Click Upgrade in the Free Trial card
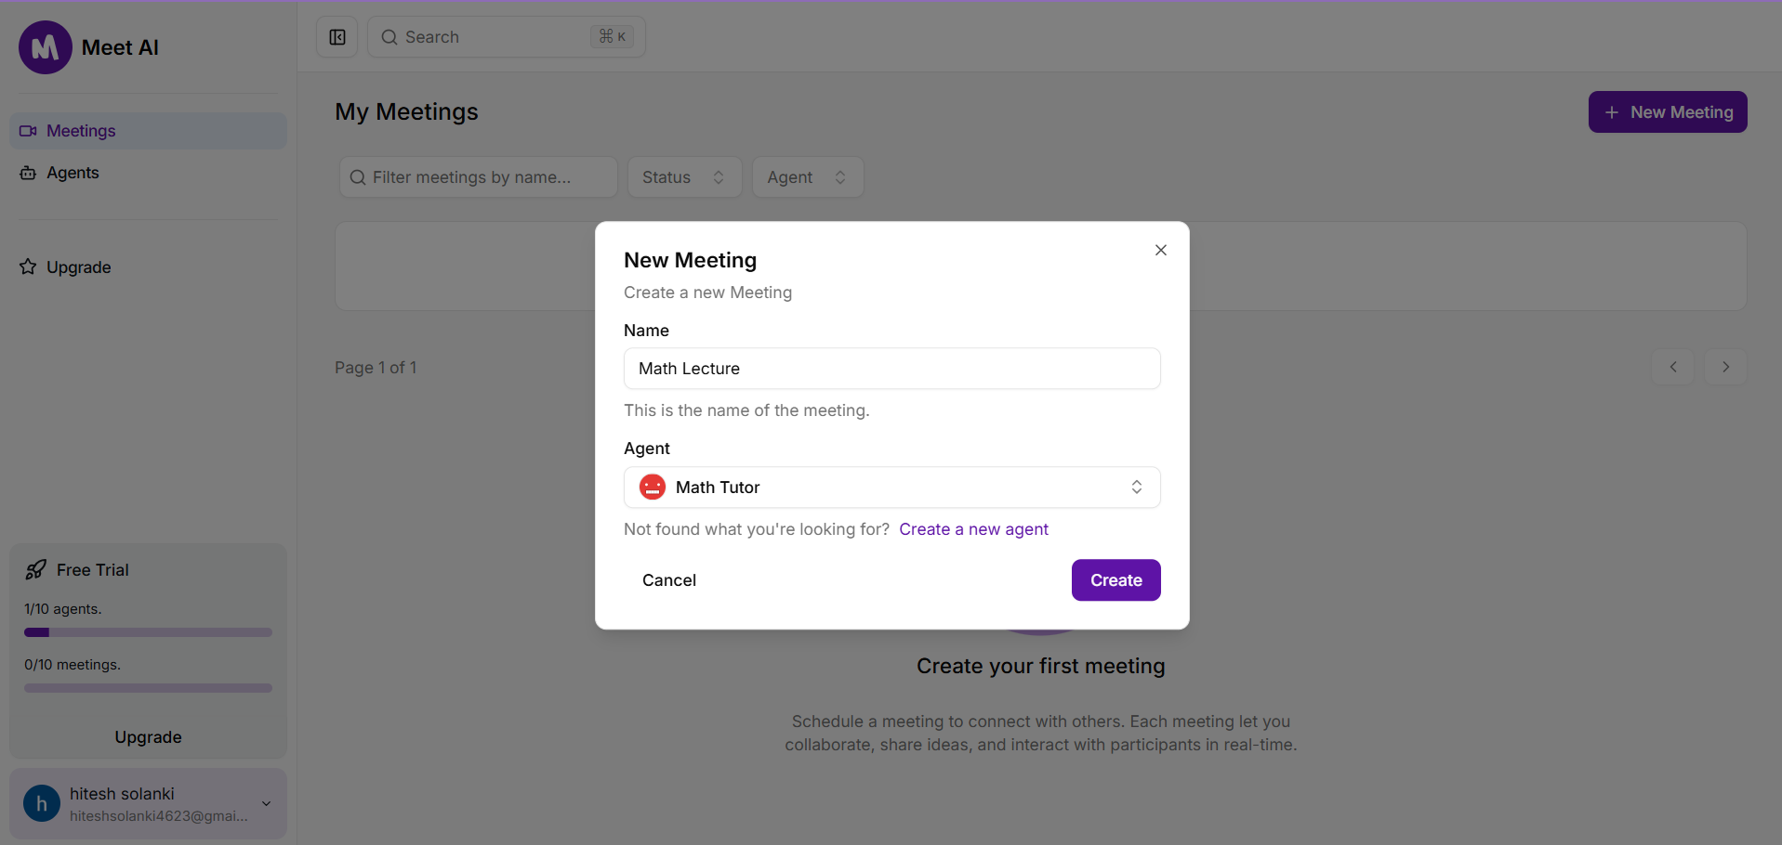Image resolution: width=1782 pixels, height=845 pixels. point(148,737)
